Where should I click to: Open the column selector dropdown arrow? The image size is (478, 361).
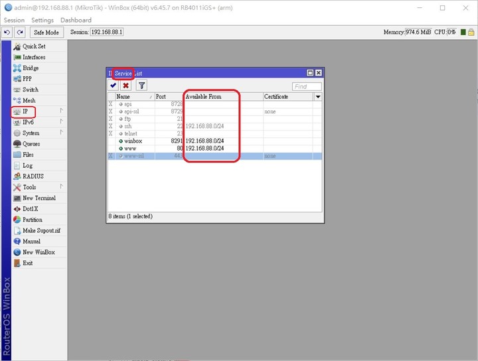coord(318,97)
